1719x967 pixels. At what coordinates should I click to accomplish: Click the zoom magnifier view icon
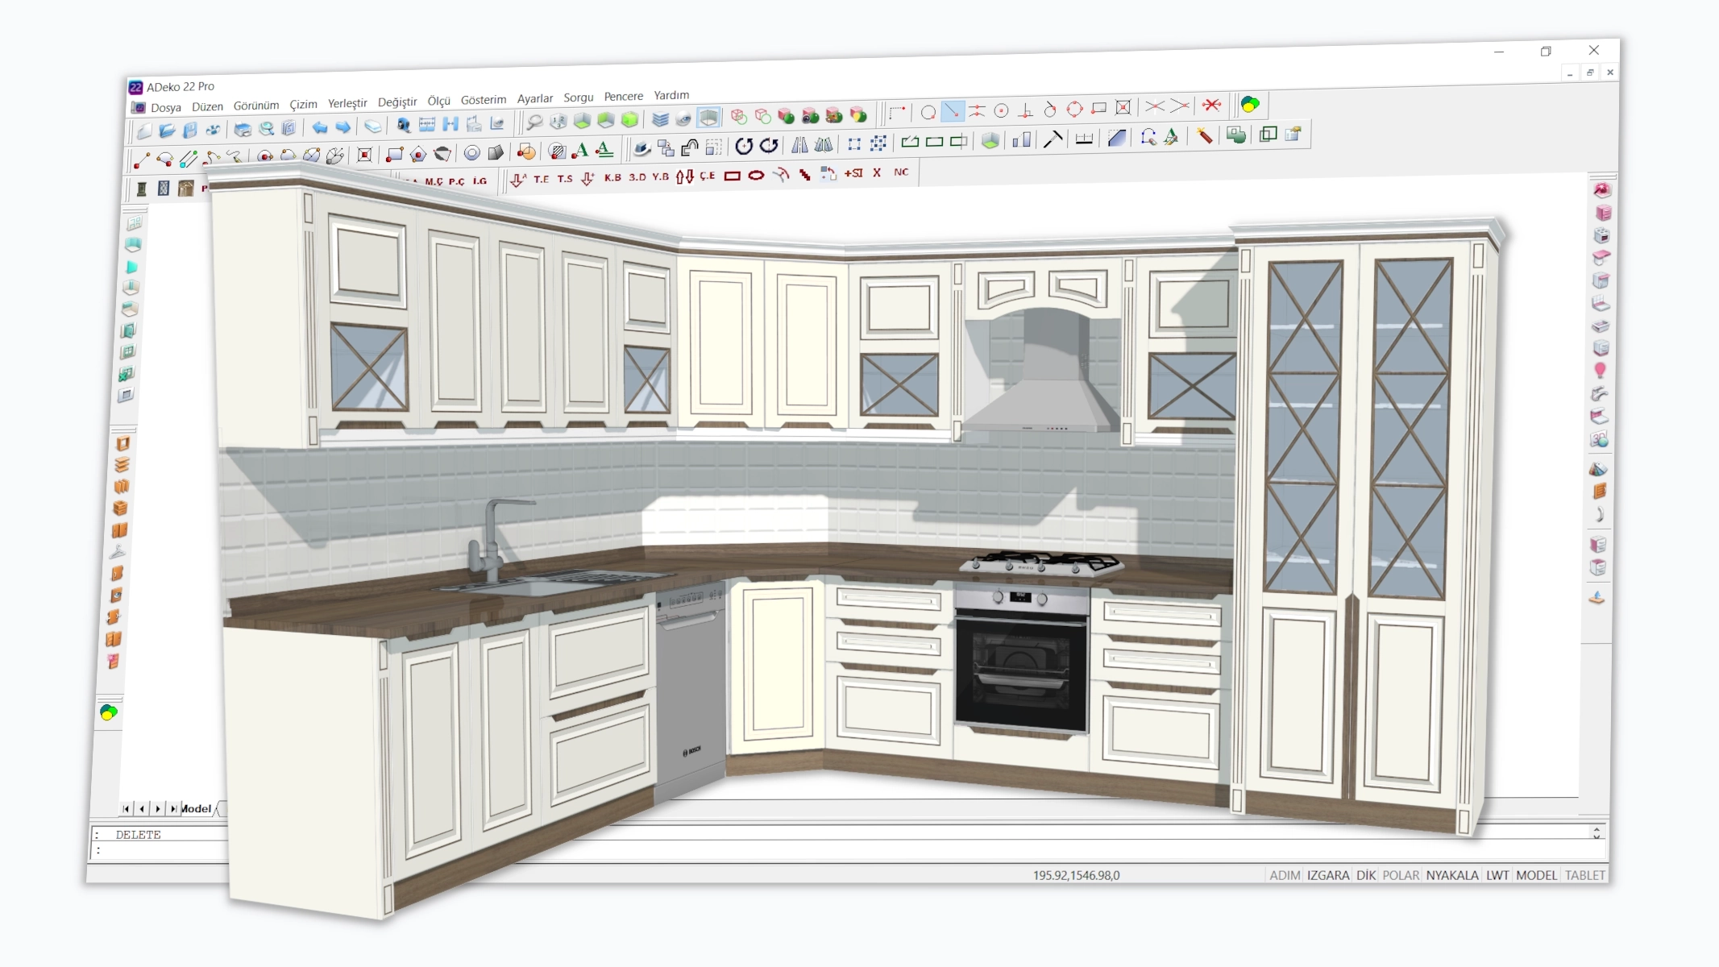[534, 122]
